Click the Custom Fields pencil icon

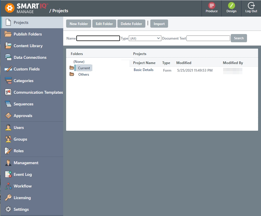click(x=8, y=69)
